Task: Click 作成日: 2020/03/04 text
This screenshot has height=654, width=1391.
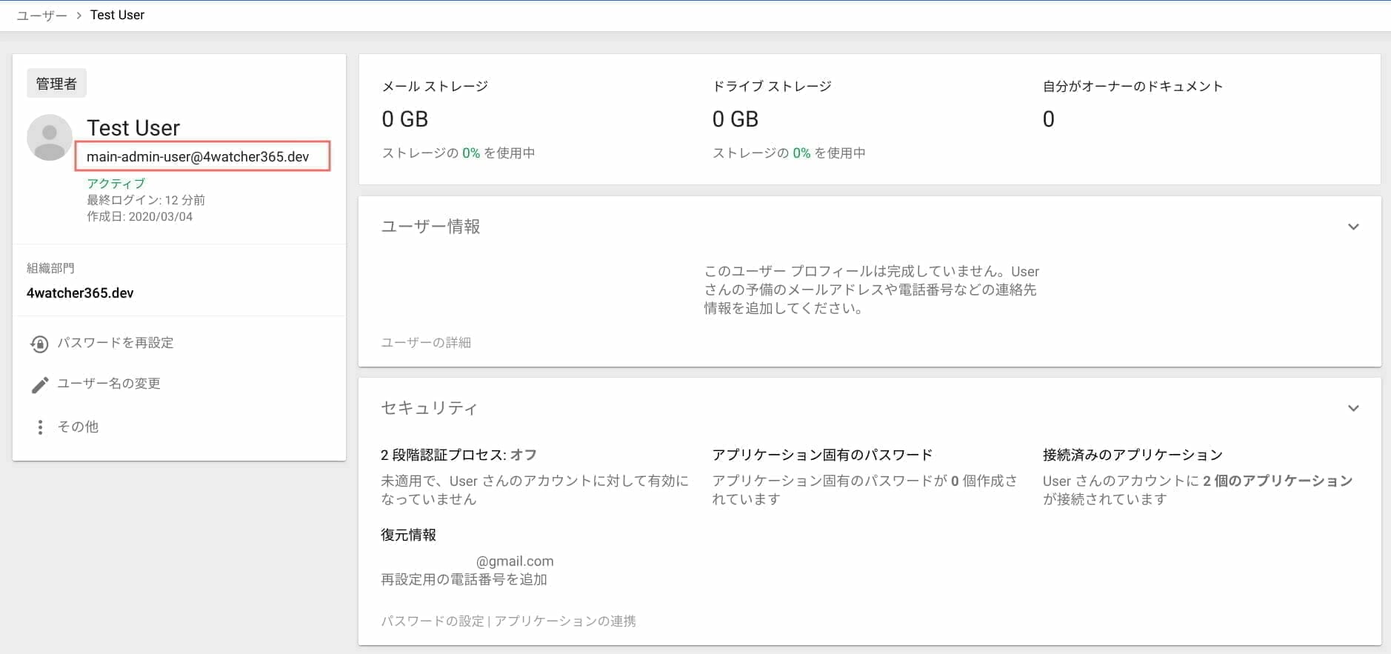Action: point(139,216)
